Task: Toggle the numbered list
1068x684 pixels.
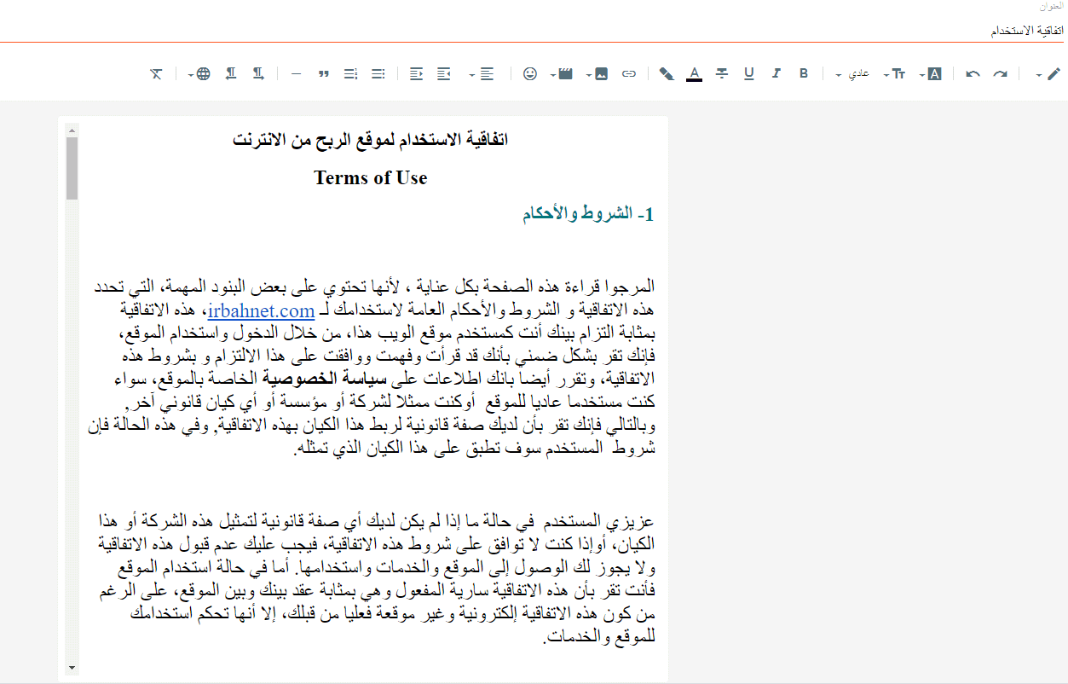Action: pos(349,73)
